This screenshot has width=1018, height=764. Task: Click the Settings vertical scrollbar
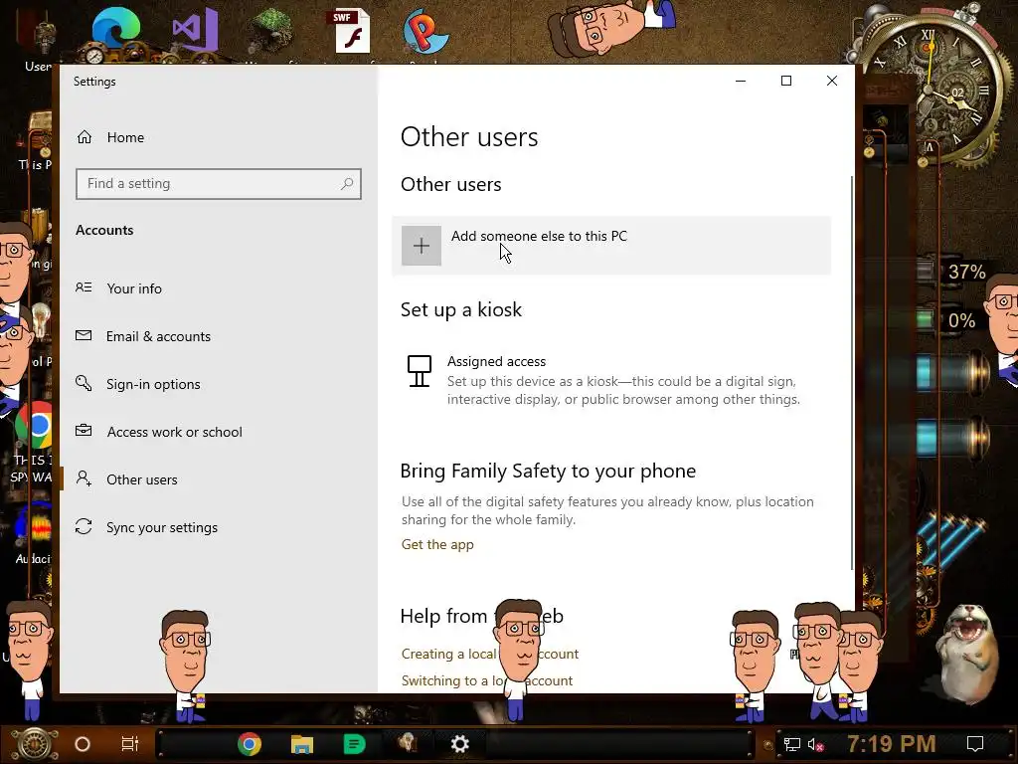click(x=851, y=374)
